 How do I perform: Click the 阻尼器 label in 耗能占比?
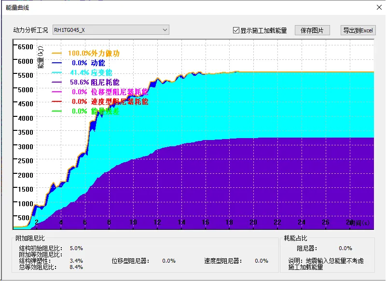[307, 248]
